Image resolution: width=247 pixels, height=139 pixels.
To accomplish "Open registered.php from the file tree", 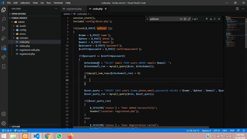I will (x=34, y=54).
